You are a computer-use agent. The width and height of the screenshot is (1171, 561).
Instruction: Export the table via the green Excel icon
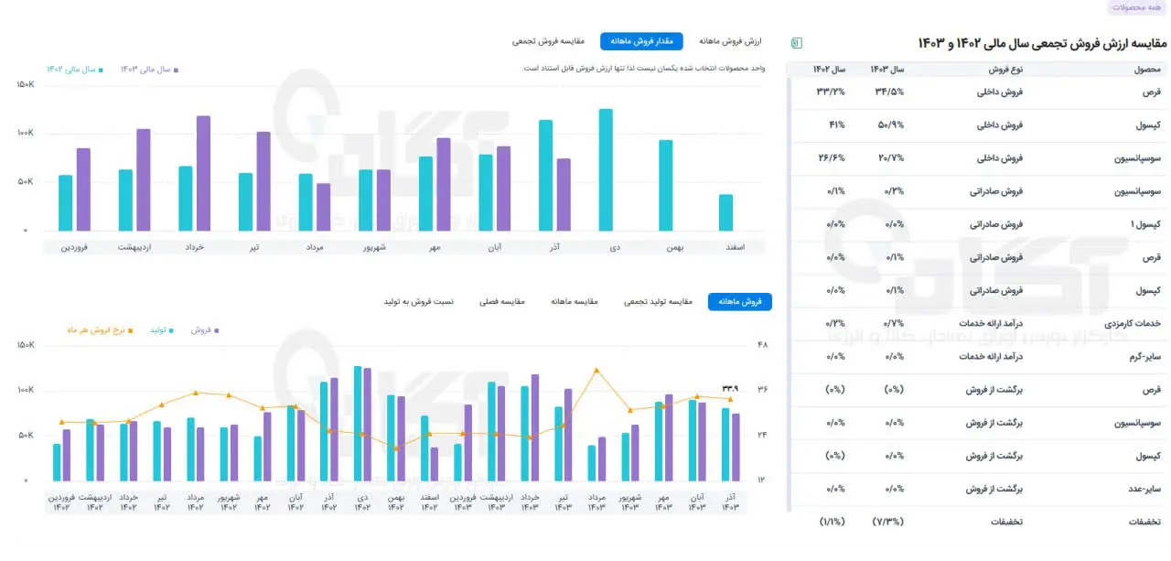(796, 43)
